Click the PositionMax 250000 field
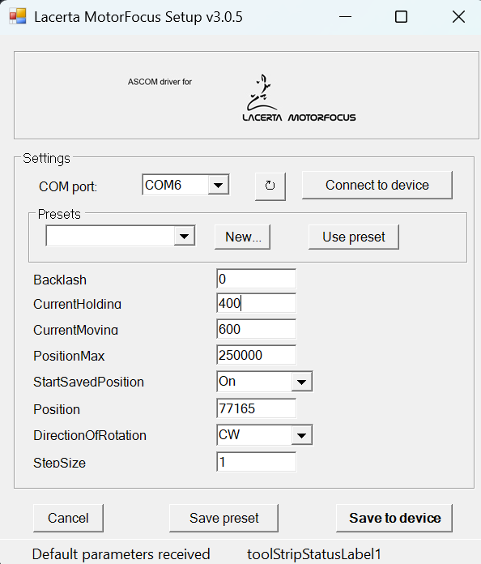This screenshot has height=564, width=481. pyautogui.click(x=257, y=355)
